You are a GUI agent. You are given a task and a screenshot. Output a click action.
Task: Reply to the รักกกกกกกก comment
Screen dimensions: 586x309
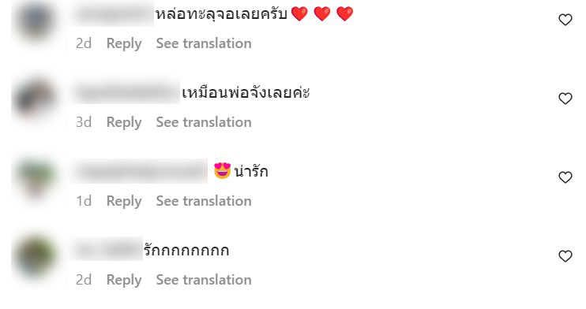[x=124, y=280]
